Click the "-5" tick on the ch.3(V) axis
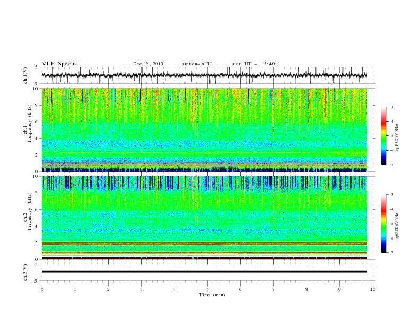 coord(36,281)
